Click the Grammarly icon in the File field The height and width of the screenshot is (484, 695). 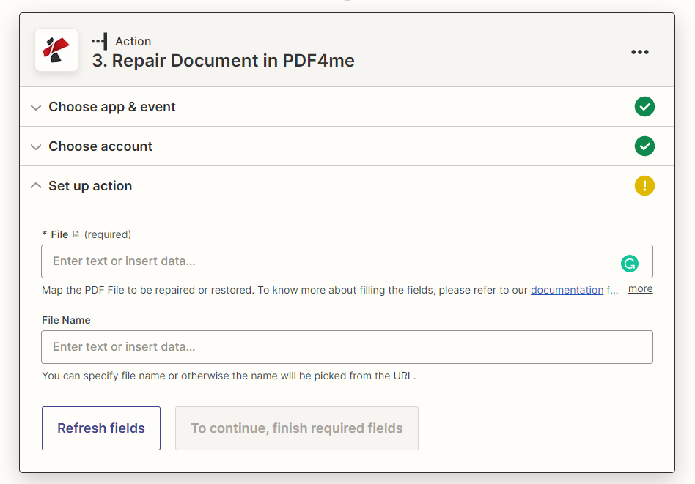(x=630, y=263)
